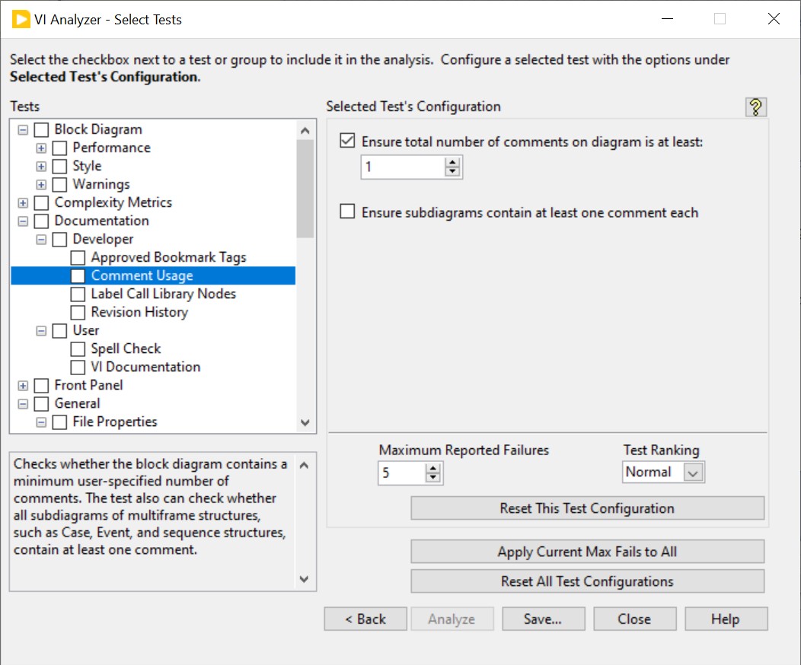Click the VI Analyzer title bar logo icon
Viewport: 801px width, 665px height.
coord(21,19)
